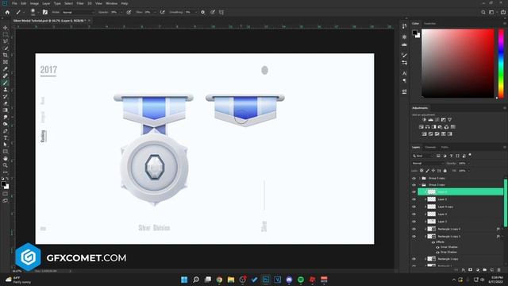
Task: Lock transparent pixels
Action: coord(421,171)
